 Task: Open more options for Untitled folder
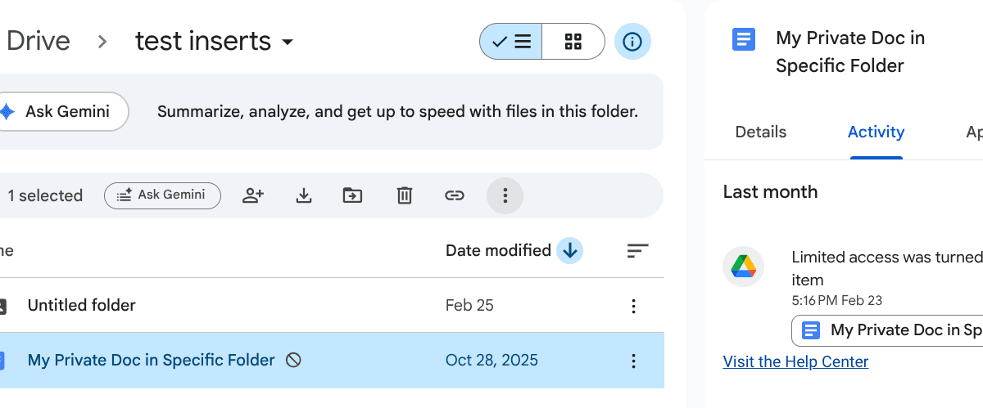632,306
